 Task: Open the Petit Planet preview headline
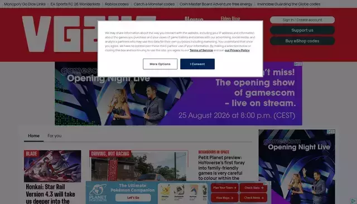221,168
